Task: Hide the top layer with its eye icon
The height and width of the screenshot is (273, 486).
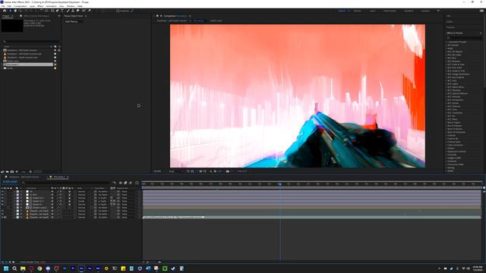Action: [2, 192]
